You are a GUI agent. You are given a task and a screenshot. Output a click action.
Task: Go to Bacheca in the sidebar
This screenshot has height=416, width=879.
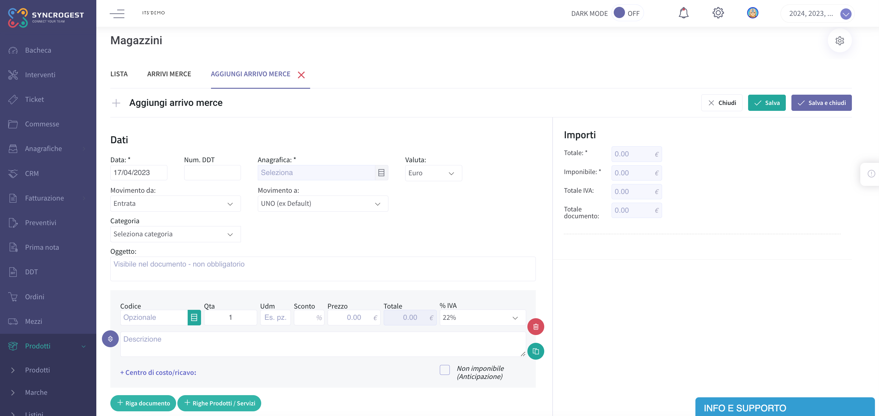pos(38,50)
